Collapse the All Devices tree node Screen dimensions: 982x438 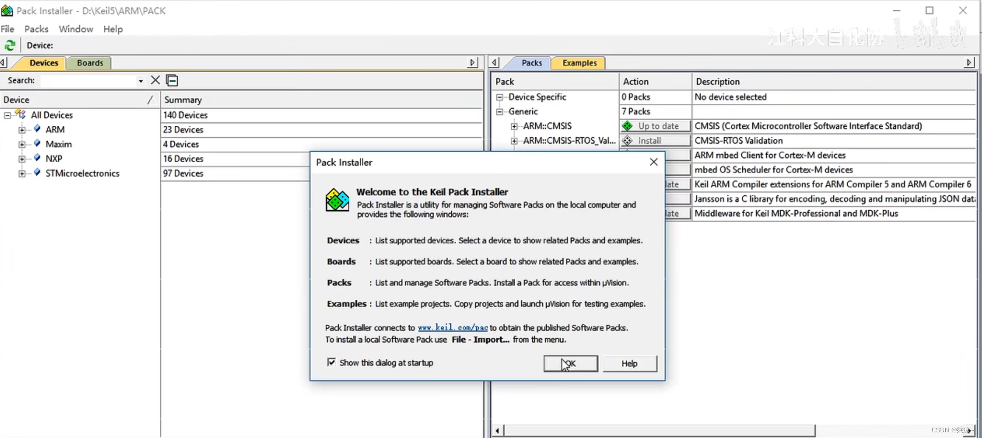click(x=7, y=115)
